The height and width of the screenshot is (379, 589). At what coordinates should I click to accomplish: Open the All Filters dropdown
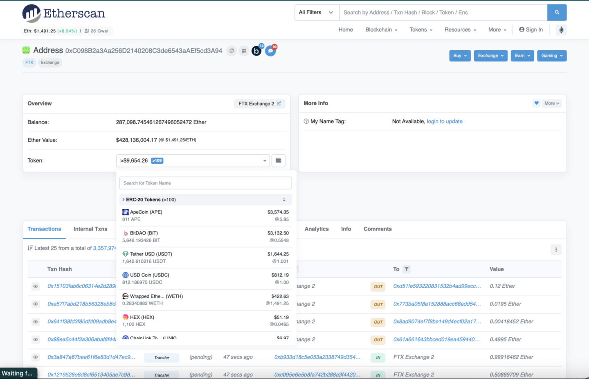click(316, 12)
